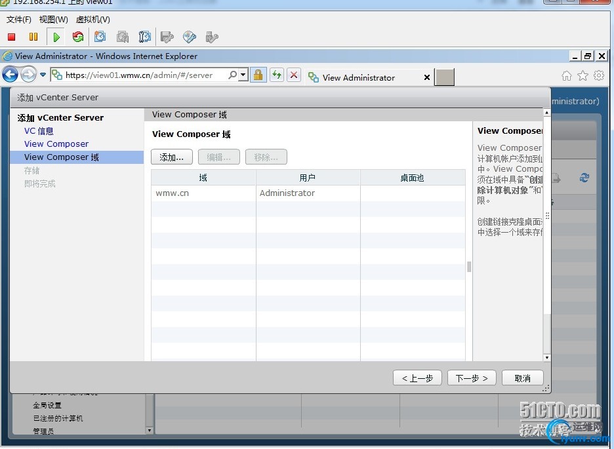614x449 pixels.
Task: Go to View Composer wizard step
Action: [x=56, y=144]
